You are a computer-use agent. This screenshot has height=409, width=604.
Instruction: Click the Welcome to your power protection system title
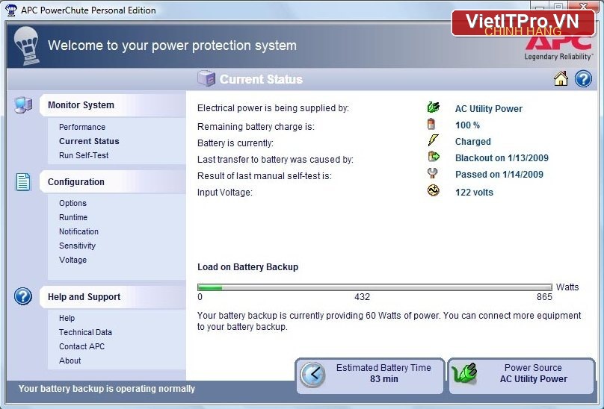point(172,46)
